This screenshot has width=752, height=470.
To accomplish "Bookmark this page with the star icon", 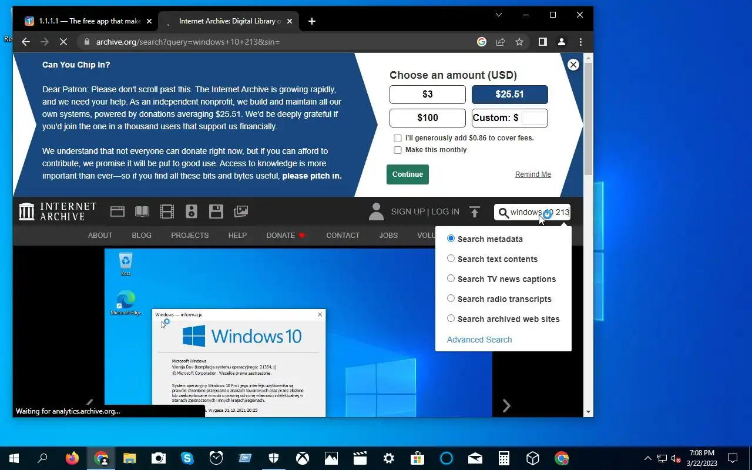I will [x=519, y=42].
